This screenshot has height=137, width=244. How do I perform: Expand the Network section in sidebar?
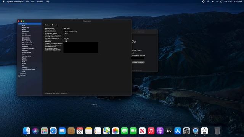pos(19,73)
